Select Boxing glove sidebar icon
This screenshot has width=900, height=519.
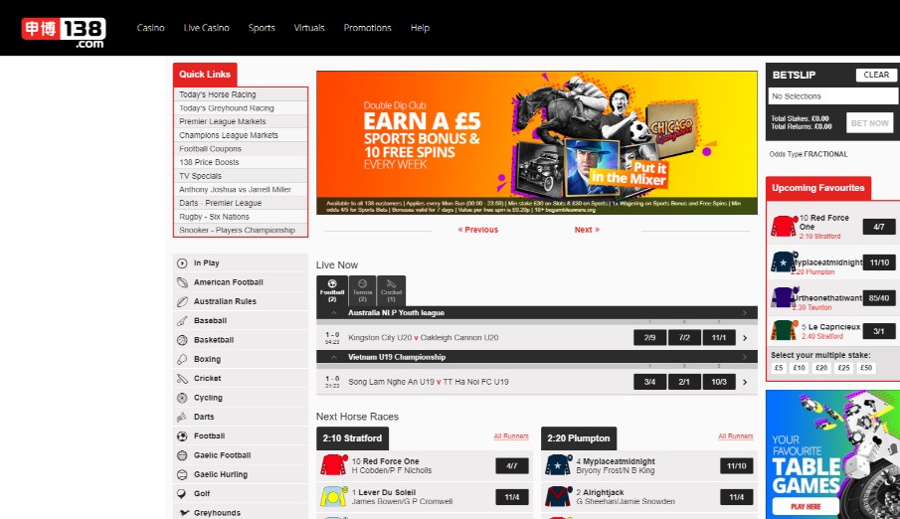click(x=182, y=359)
